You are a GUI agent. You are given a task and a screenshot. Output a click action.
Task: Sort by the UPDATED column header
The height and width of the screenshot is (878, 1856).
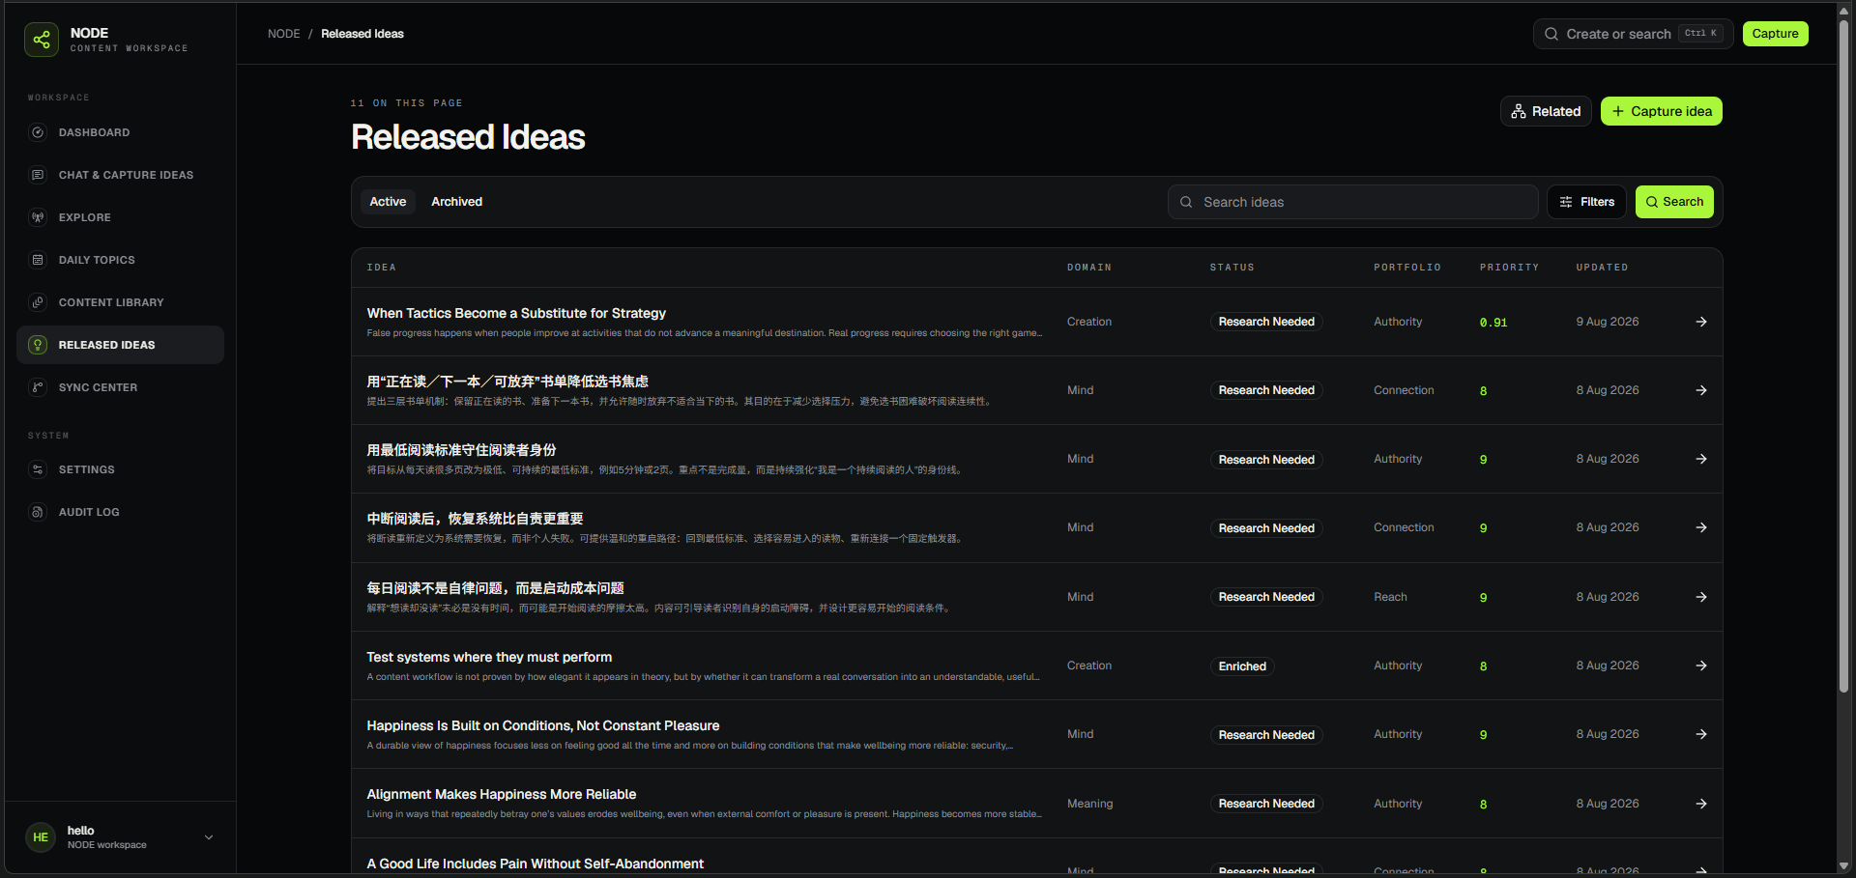(1602, 268)
